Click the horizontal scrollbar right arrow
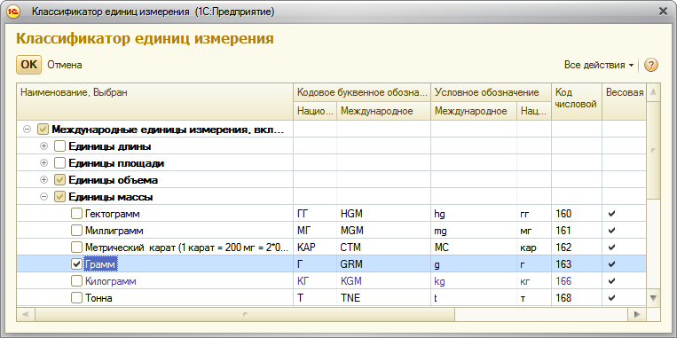 point(635,314)
